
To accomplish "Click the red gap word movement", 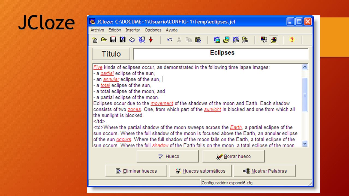I will pos(162,103).
